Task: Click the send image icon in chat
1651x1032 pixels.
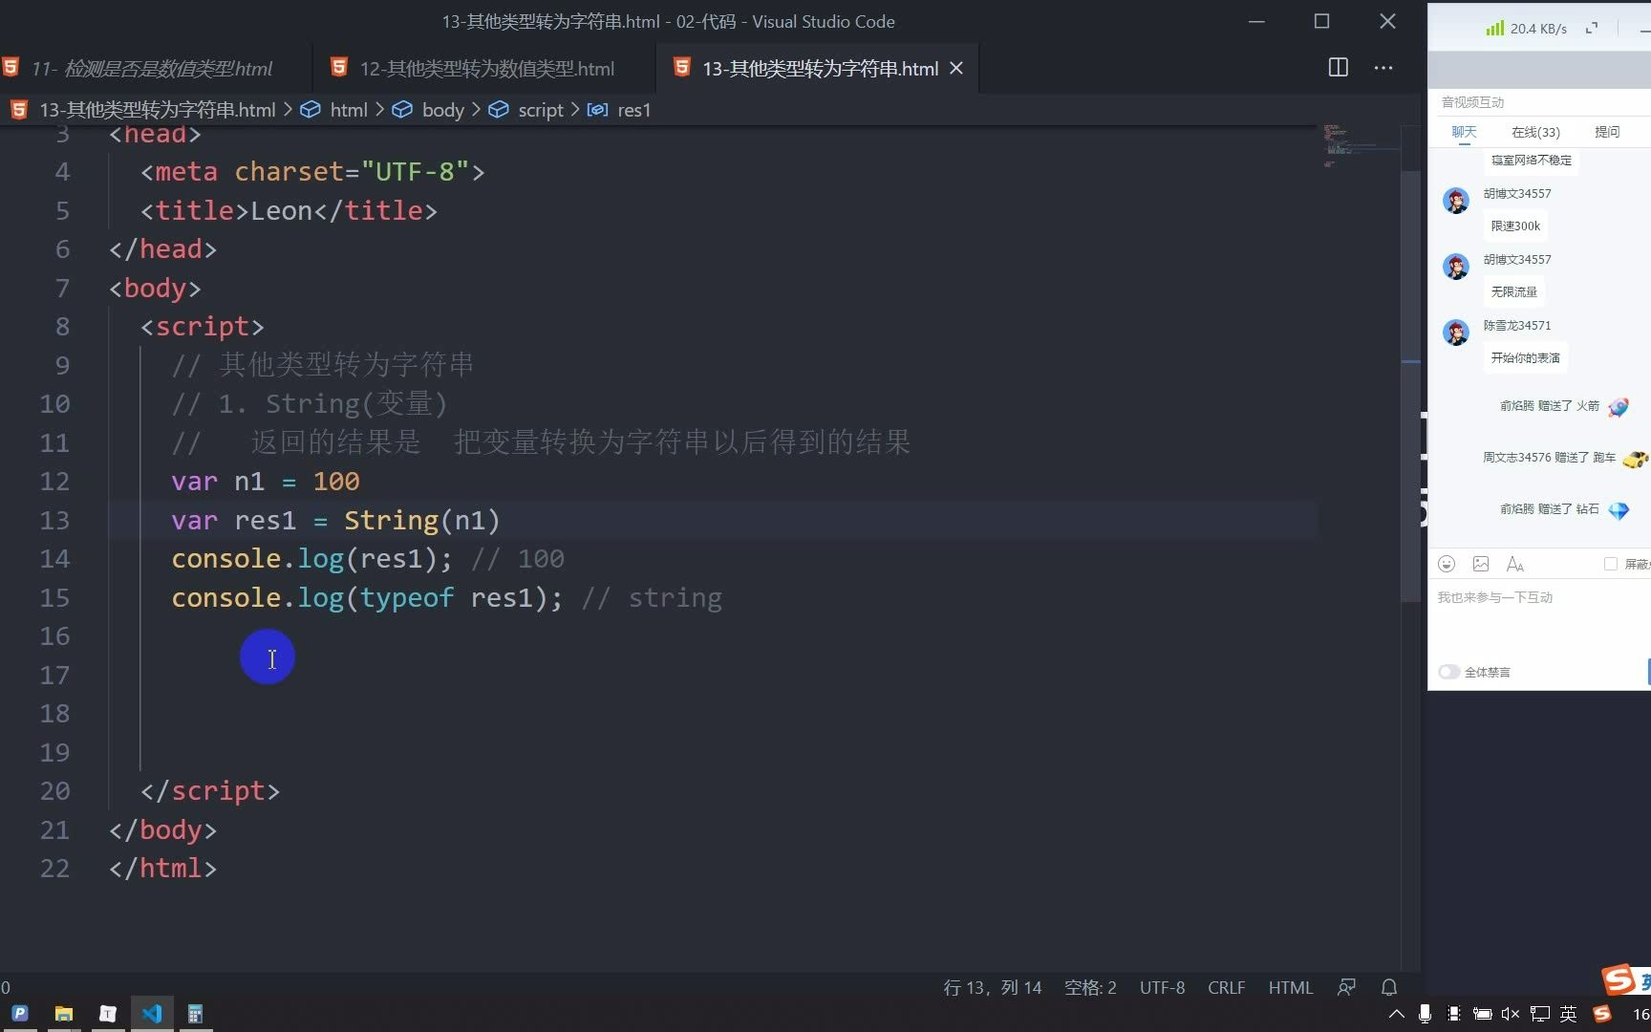Action: click(1481, 564)
